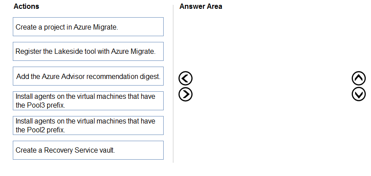Click the vertical divider between panels
Screen dimensions: 371x176
173,84
